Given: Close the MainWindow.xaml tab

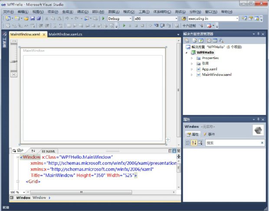Looking at the screenshot, I should point(44,35).
